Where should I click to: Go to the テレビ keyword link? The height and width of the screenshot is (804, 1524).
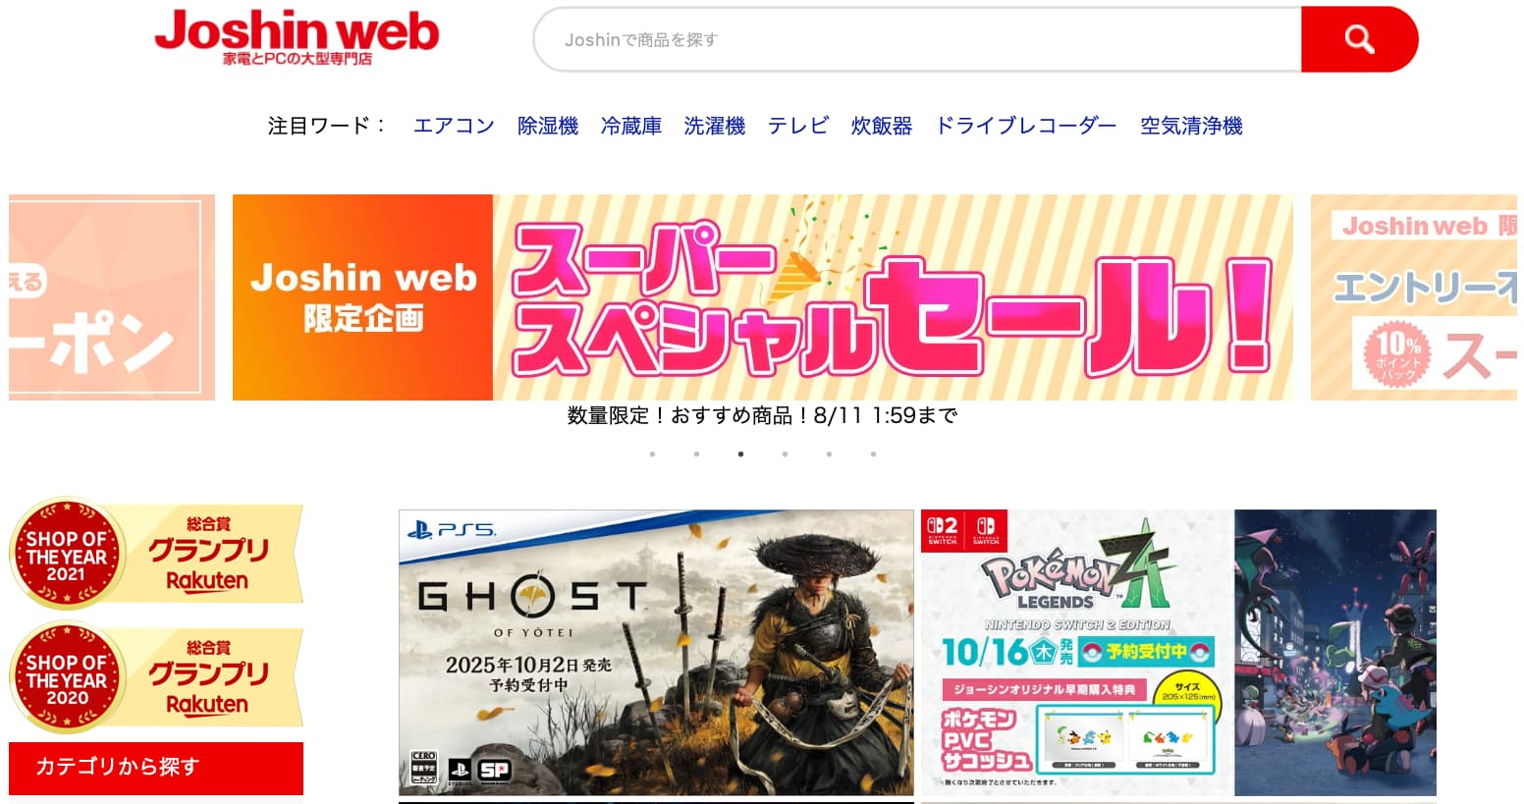[798, 126]
